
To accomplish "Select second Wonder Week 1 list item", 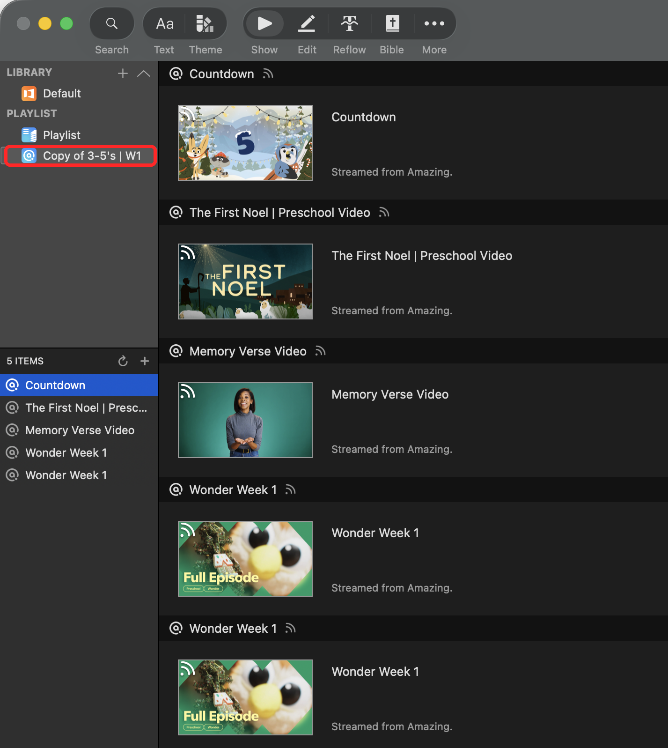I will 79,475.
